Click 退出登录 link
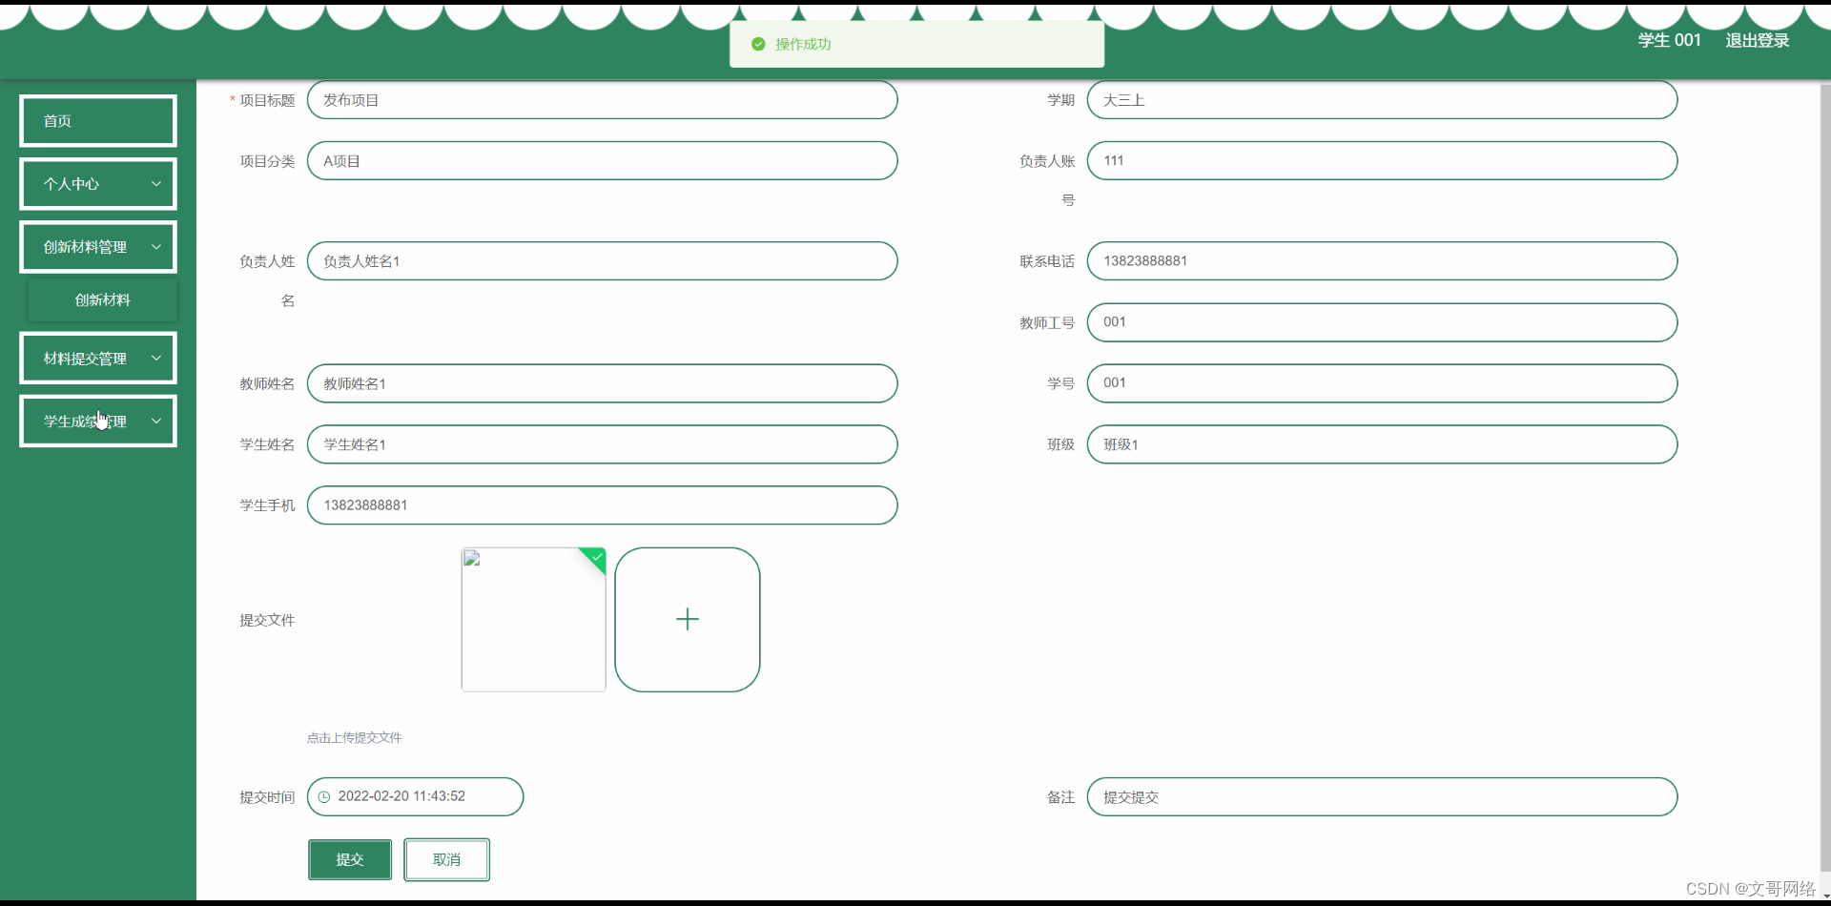This screenshot has height=906, width=1831. tap(1758, 40)
